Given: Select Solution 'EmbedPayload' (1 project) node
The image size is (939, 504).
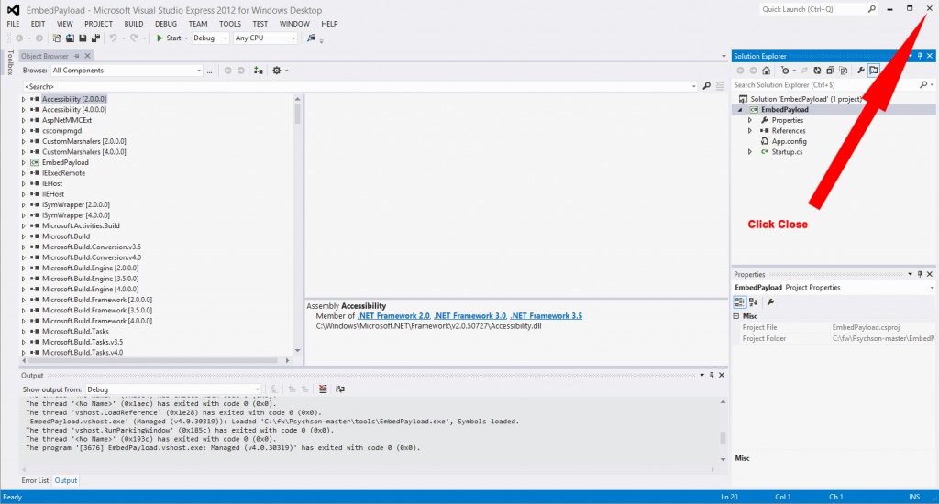Looking at the screenshot, I should tap(805, 99).
